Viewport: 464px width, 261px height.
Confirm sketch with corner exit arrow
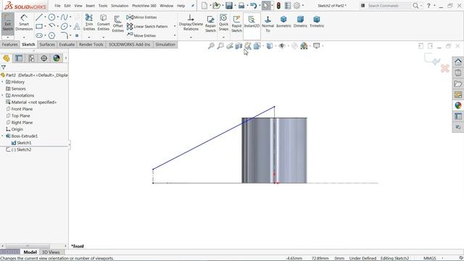point(432,59)
